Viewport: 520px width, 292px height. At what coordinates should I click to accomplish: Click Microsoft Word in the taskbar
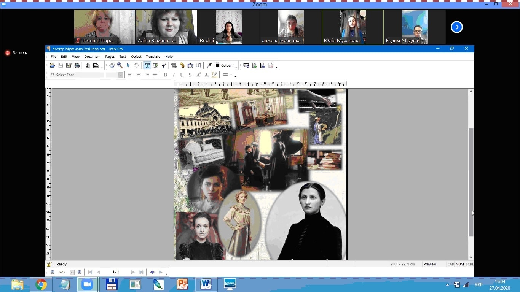coord(206,284)
